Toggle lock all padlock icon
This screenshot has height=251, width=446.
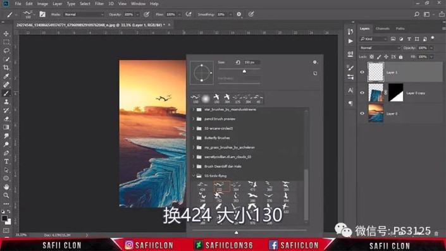pos(401,57)
